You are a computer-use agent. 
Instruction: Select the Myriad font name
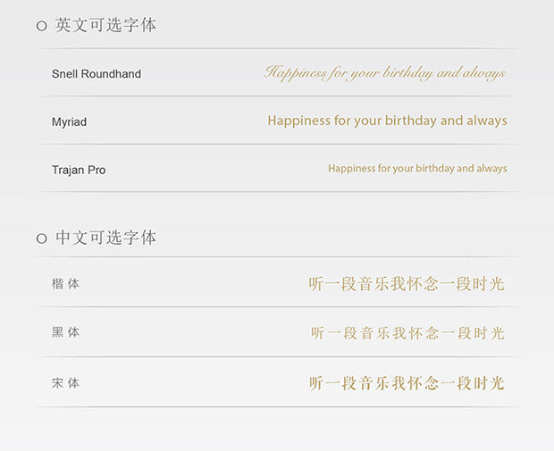tap(69, 121)
